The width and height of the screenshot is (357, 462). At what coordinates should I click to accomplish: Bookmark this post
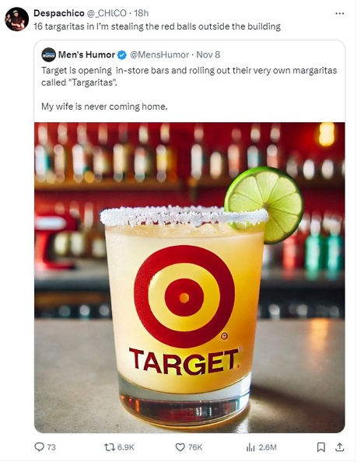point(320,447)
